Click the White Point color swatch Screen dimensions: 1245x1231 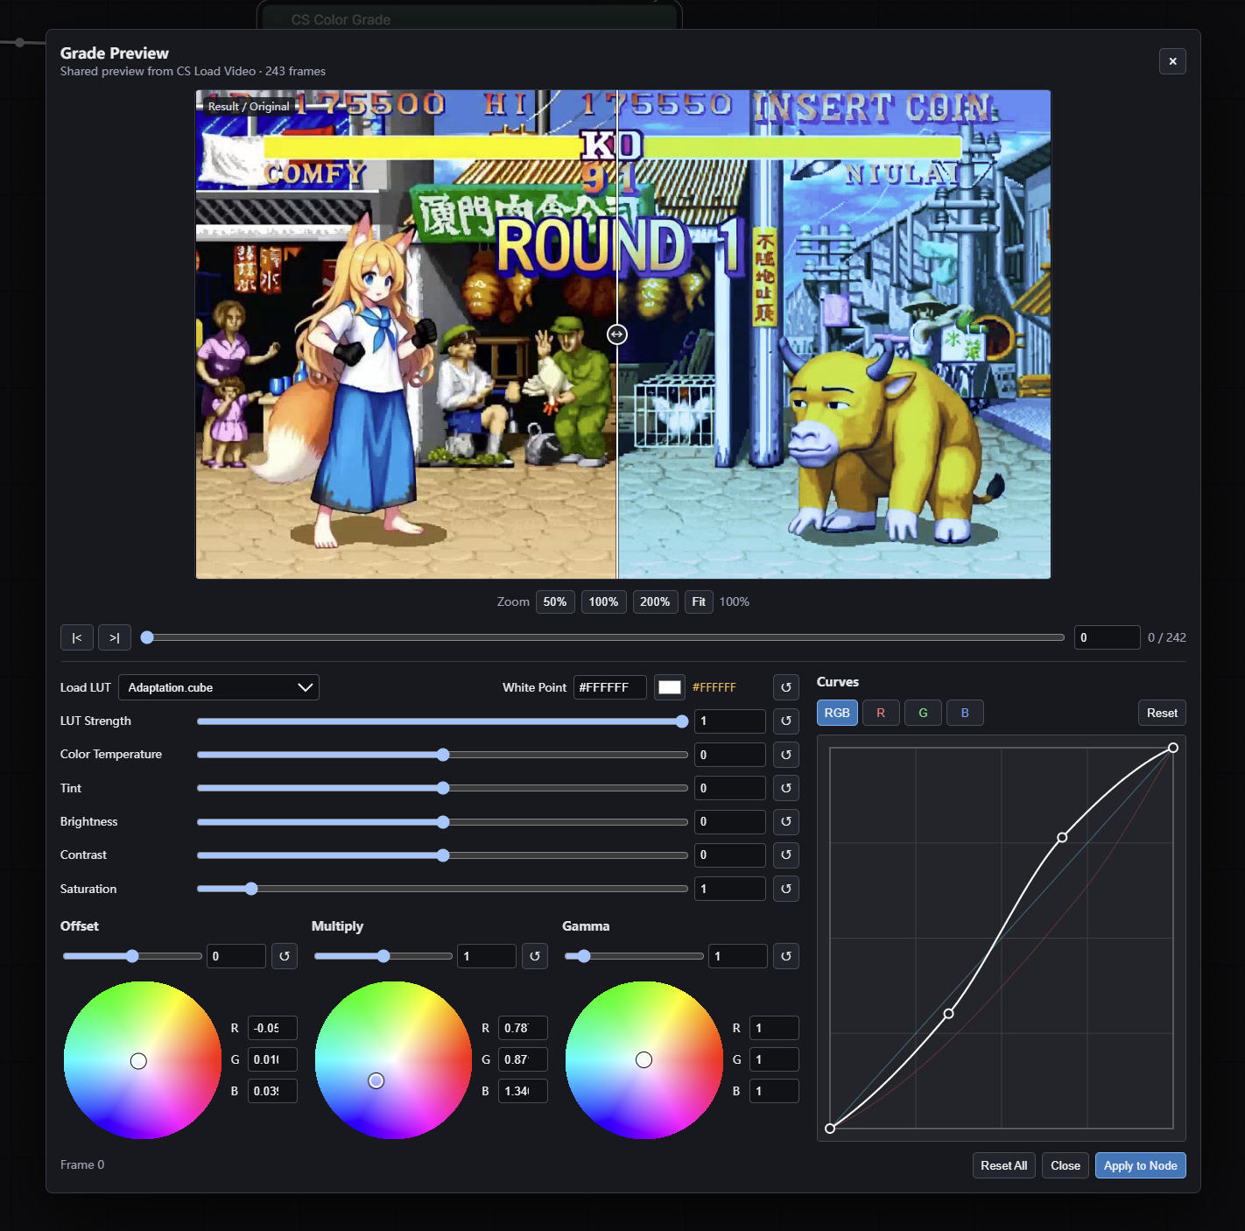[670, 687]
